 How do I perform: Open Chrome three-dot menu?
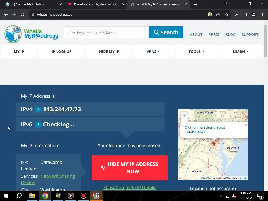(262, 15)
